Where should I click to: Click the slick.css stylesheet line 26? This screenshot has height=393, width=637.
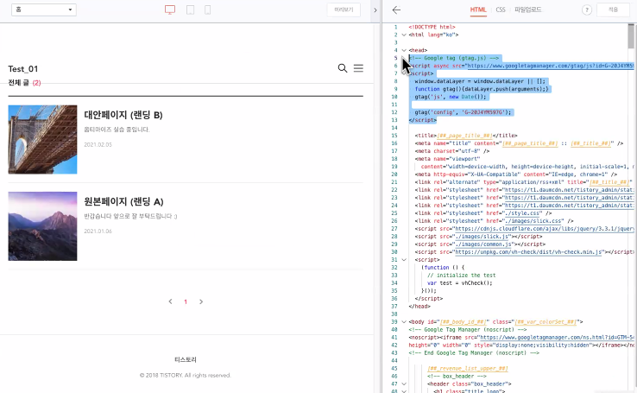[x=494, y=221]
